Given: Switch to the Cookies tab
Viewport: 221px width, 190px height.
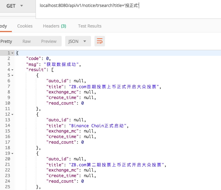Looking at the screenshot, I should pos(25,26).
